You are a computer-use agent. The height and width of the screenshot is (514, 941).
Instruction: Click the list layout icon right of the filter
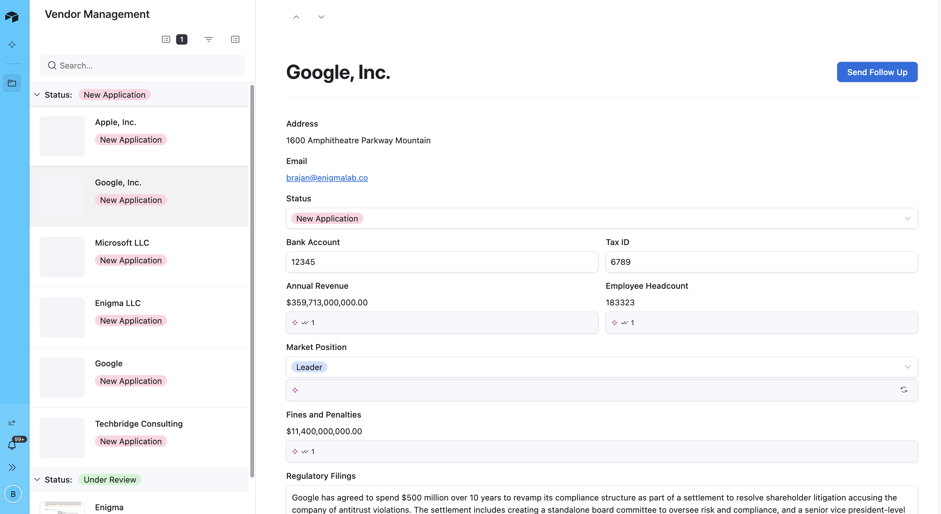point(235,39)
